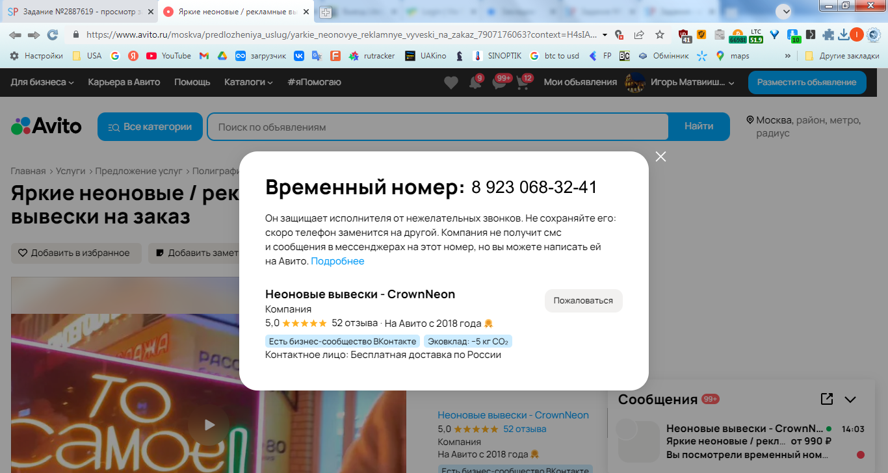The height and width of the screenshot is (473, 888).
Task: Select the Яркие неоновые browser tab
Action: coord(235,12)
